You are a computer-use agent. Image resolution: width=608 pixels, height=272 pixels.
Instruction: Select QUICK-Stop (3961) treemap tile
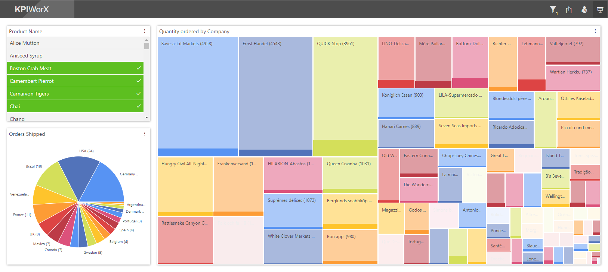(x=345, y=97)
